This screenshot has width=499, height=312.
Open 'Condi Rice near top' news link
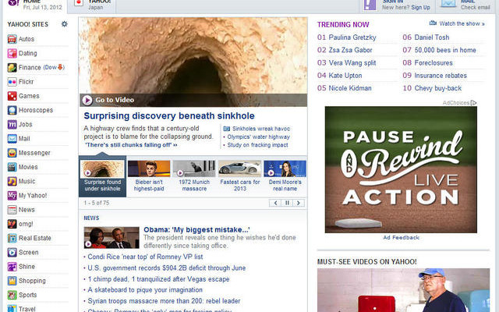click(x=145, y=257)
